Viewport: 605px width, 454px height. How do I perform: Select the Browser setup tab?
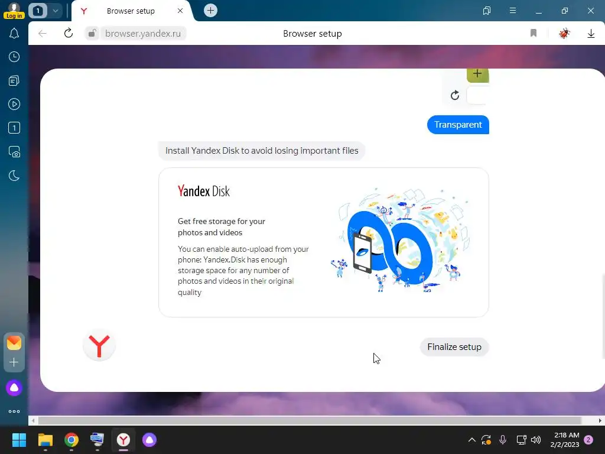coord(131,11)
